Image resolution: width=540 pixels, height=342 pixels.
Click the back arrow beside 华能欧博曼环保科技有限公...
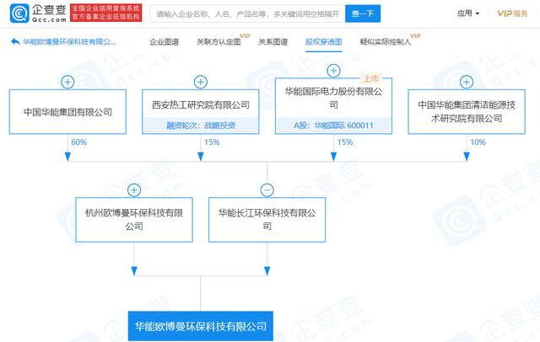pos(15,42)
